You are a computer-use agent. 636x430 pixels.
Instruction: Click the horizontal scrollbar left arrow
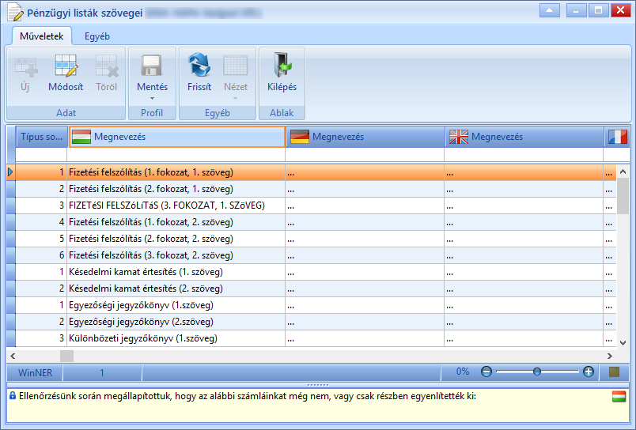point(13,356)
